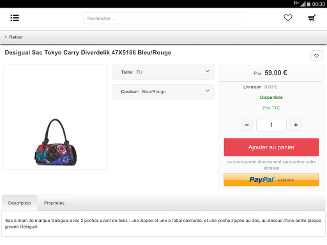This screenshot has width=327, height=245.
Task: Switch to the Propriétés tab
Action: (54, 203)
